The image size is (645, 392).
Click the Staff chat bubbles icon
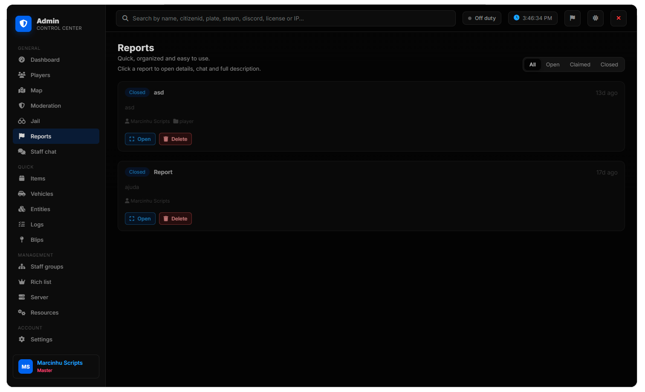point(22,152)
